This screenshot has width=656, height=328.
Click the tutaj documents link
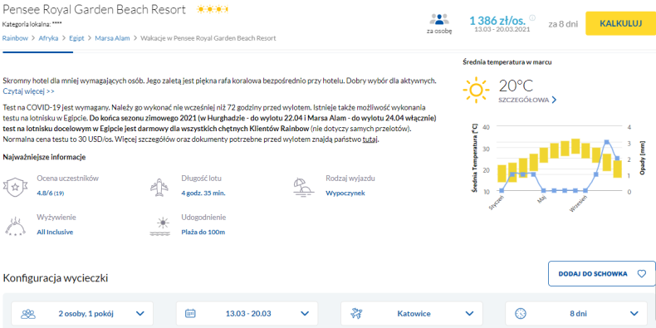point(370,140)
